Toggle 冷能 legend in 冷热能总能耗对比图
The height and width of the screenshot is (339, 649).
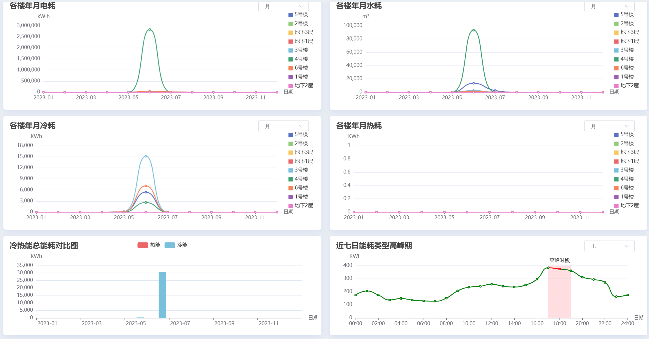click(176, 245)
